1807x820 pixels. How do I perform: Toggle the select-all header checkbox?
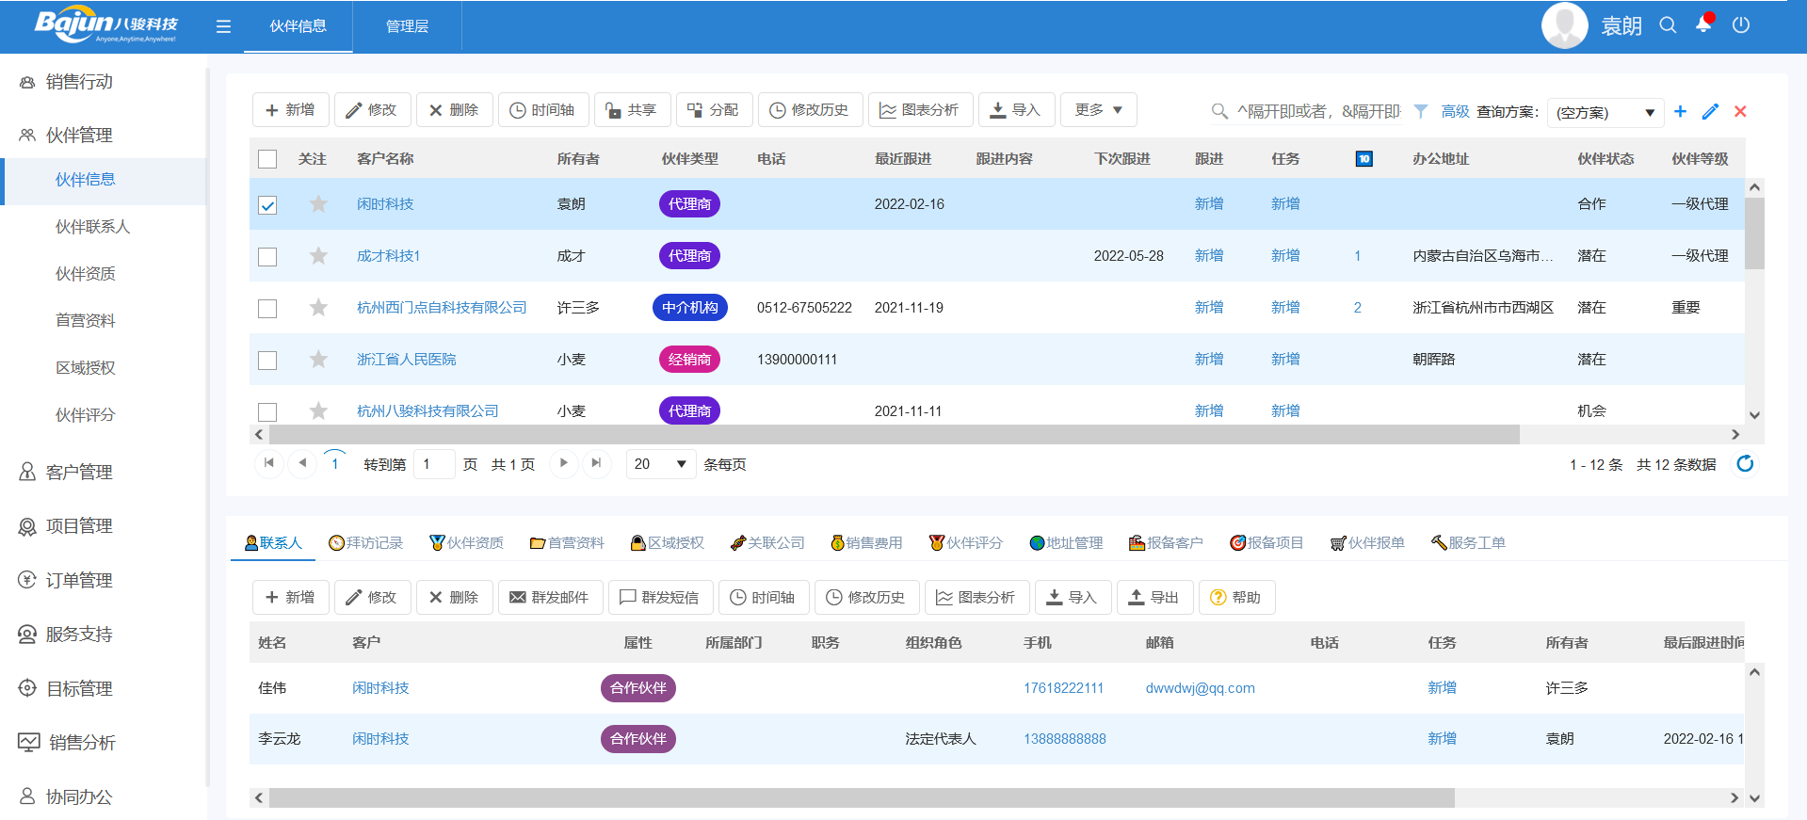coord(267,159)
